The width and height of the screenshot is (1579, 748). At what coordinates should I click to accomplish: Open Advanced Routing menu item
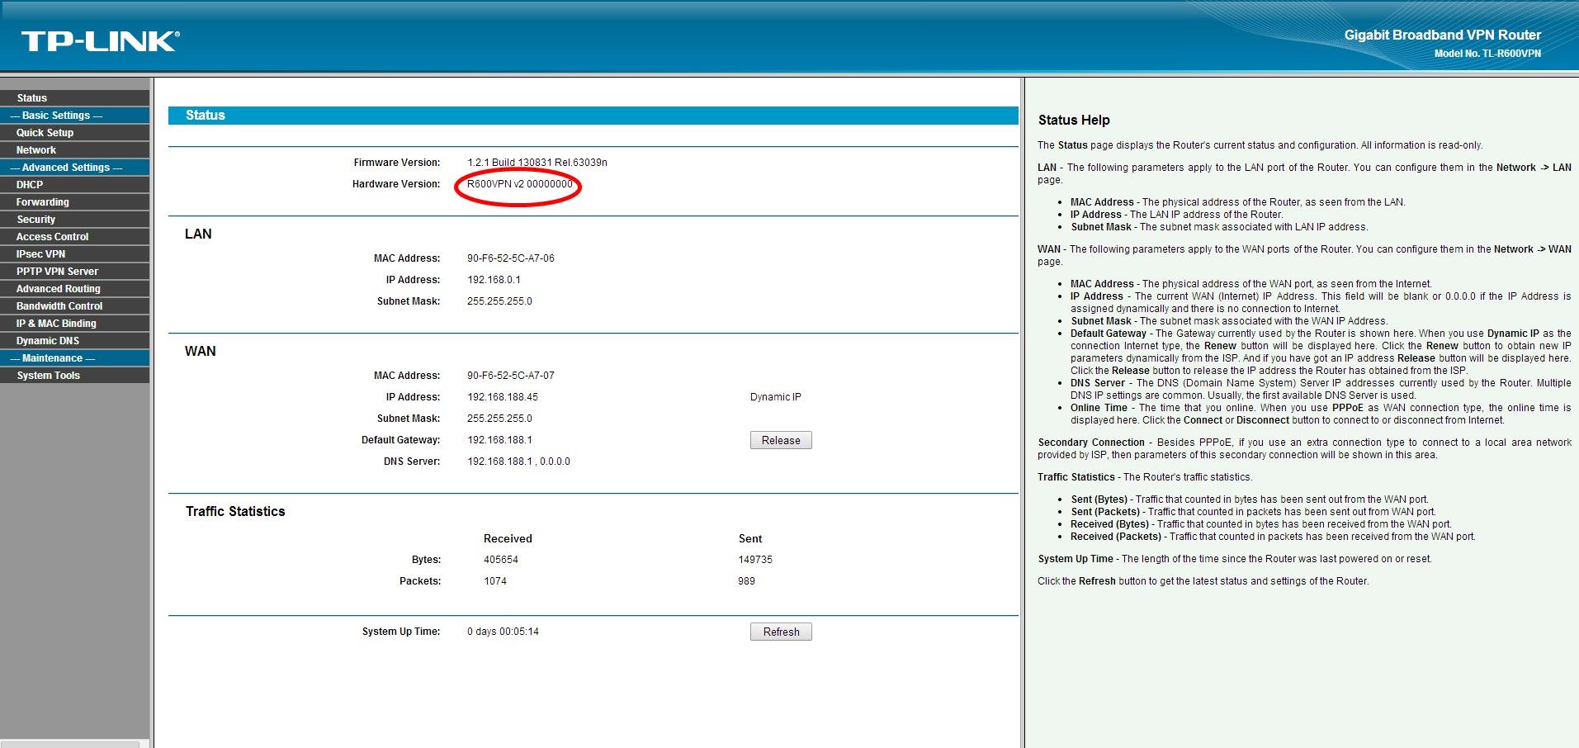(74, 288)
